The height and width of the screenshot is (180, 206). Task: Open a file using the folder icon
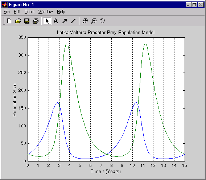(x=18, y=21)
